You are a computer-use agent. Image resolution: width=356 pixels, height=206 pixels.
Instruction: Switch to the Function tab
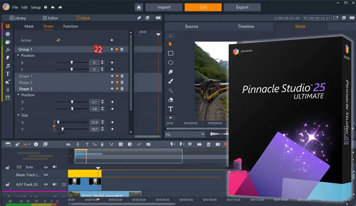(x=71, y=26)
